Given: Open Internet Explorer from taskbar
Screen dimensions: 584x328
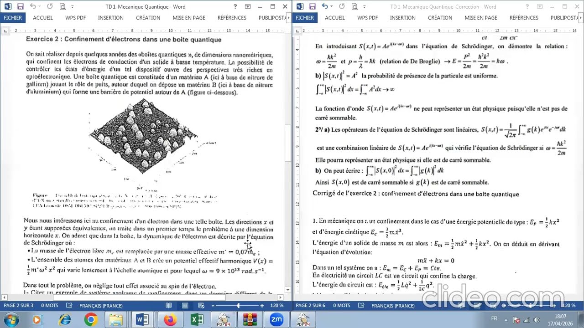Looking at the screenshot, I should pyautogui.click(x=64, y=320).
